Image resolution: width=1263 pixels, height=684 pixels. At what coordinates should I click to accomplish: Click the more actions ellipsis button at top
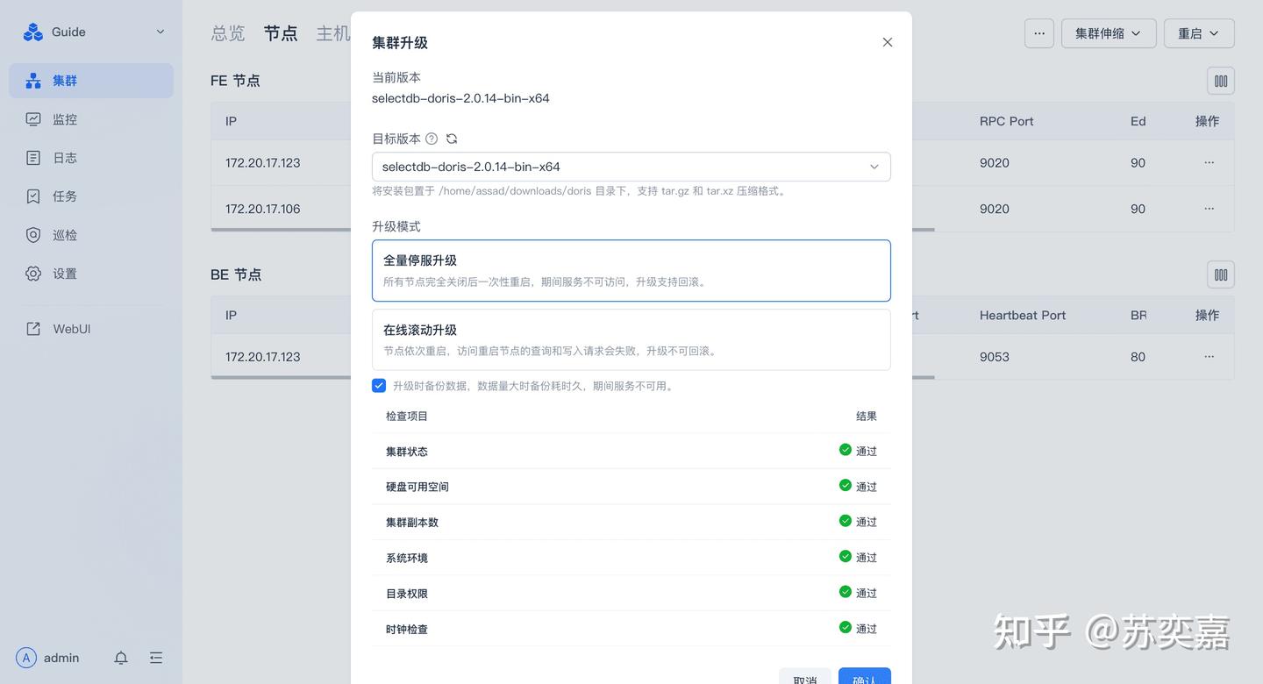pyautogui.click(x=1038, y=33)
